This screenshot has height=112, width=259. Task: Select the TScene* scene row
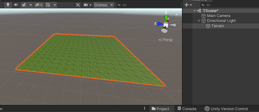tap(221, 11)
